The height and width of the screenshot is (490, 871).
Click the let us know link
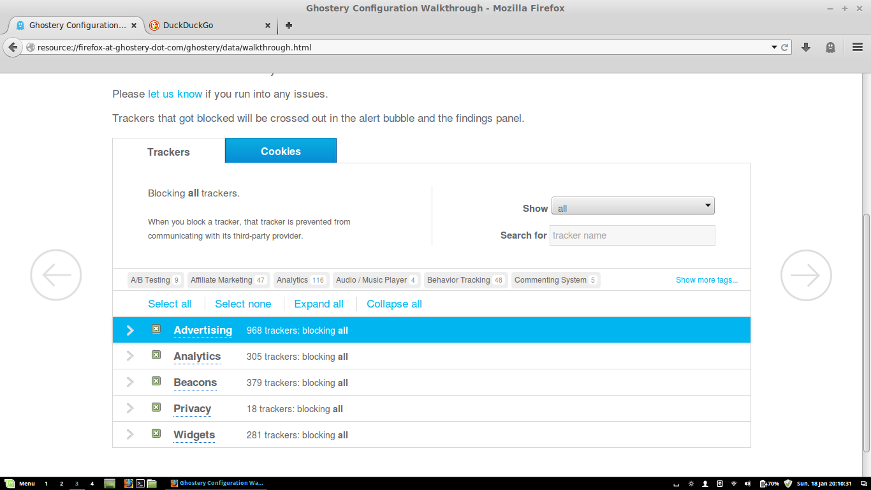pyautogui.click(x=175, y=94)
